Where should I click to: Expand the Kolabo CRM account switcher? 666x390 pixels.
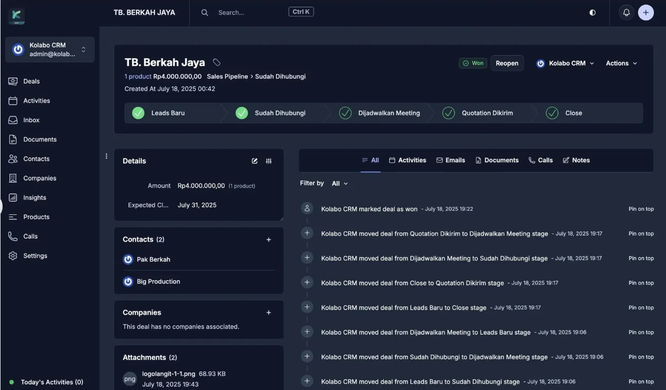[x=50, y=49]
